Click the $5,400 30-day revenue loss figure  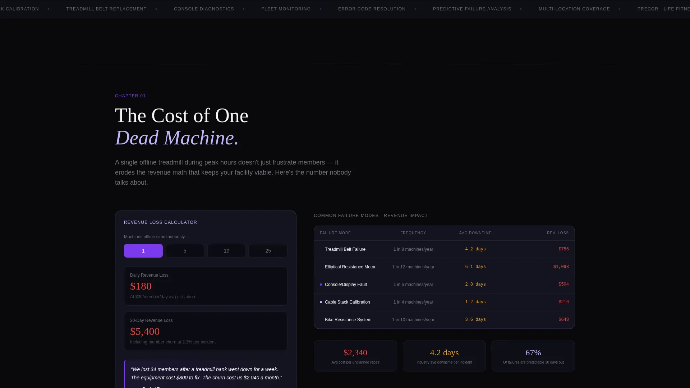coord(145,332)
